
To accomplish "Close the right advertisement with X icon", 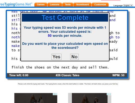I will 110,94.
